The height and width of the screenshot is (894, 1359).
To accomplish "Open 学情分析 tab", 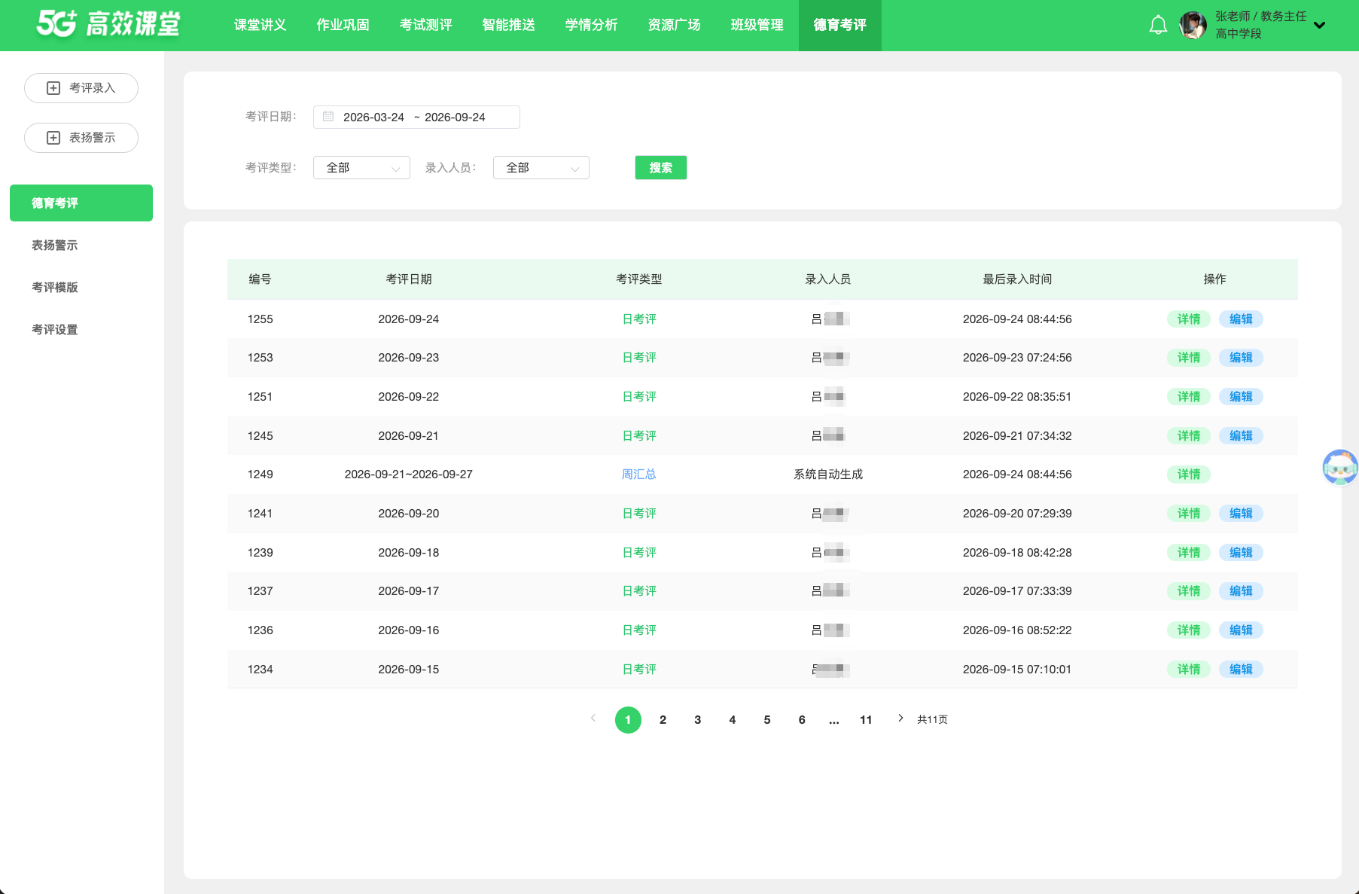I will (592, 25).
